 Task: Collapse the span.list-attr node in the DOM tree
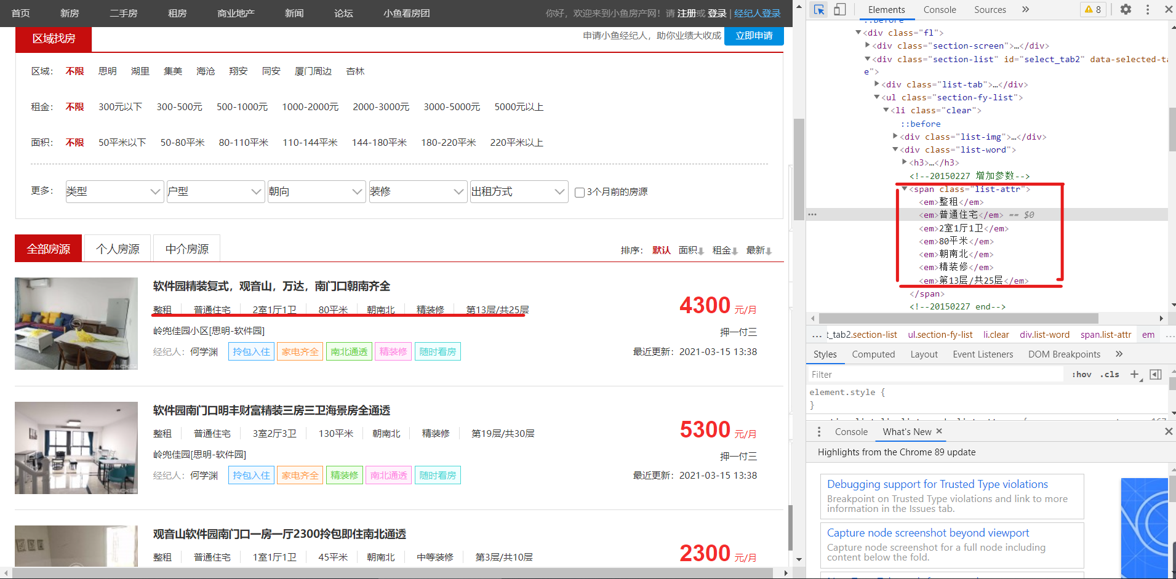click(x=903, y=189)
